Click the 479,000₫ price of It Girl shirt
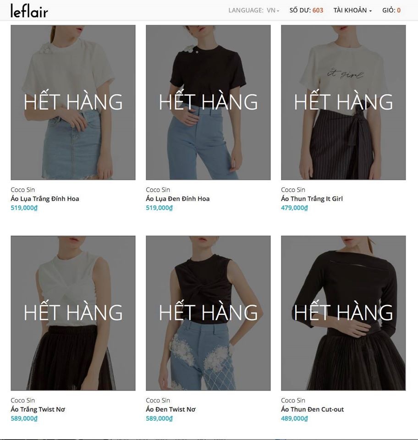The image size is (418, 440). (294, 208)
